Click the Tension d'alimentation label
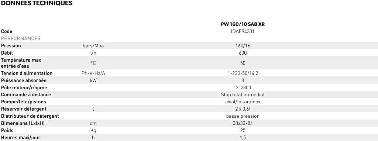Screen dimensions: 378x141 27,73
